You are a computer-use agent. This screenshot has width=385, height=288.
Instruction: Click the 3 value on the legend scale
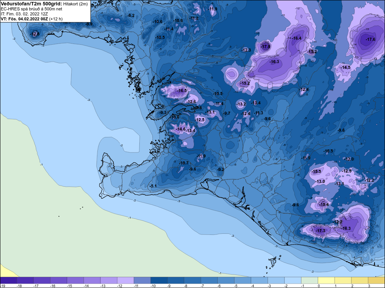point(369,286)
